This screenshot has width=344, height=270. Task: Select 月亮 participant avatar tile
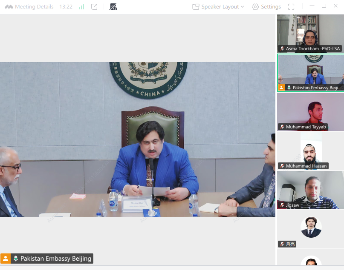tap(310, 229)
